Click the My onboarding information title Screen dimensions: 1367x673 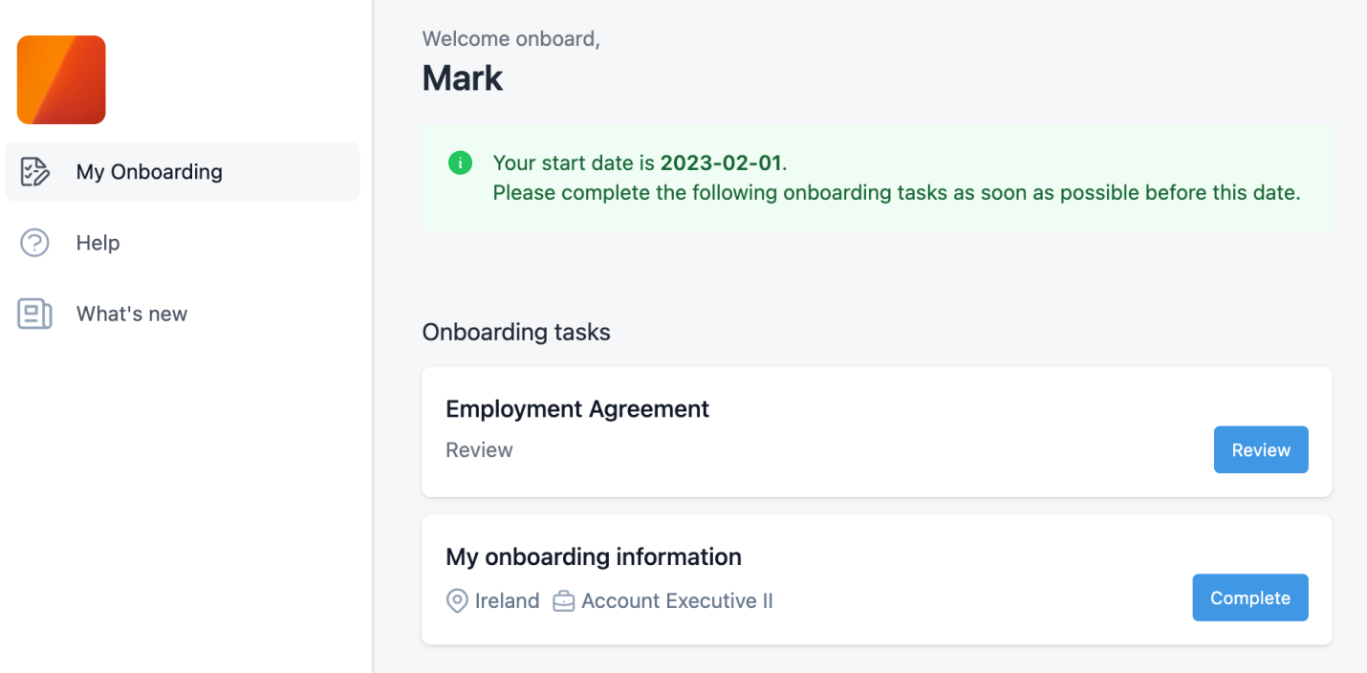594,556
